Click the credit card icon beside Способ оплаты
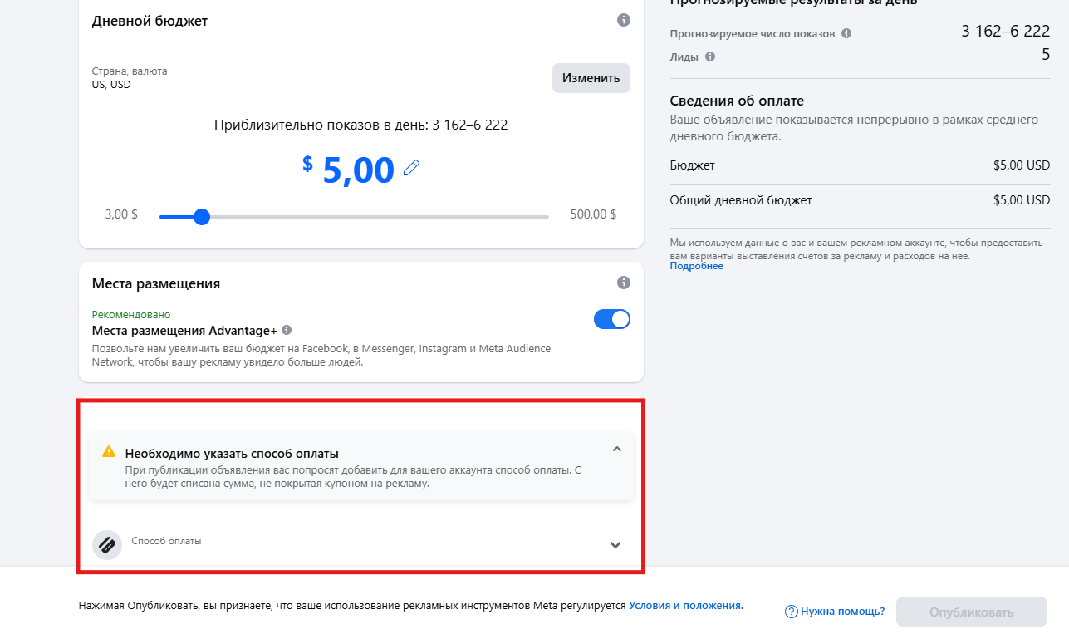1069x634 pixels. tap(107, 544)
